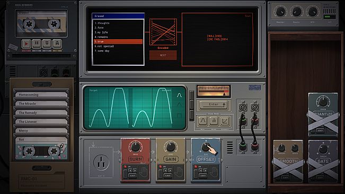Eject the BURN pedal
This screenshot has height=194, width=345.
[x=132, y=176]
